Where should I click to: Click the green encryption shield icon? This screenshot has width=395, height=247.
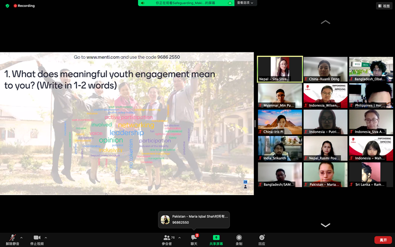[x=7, y=6]
